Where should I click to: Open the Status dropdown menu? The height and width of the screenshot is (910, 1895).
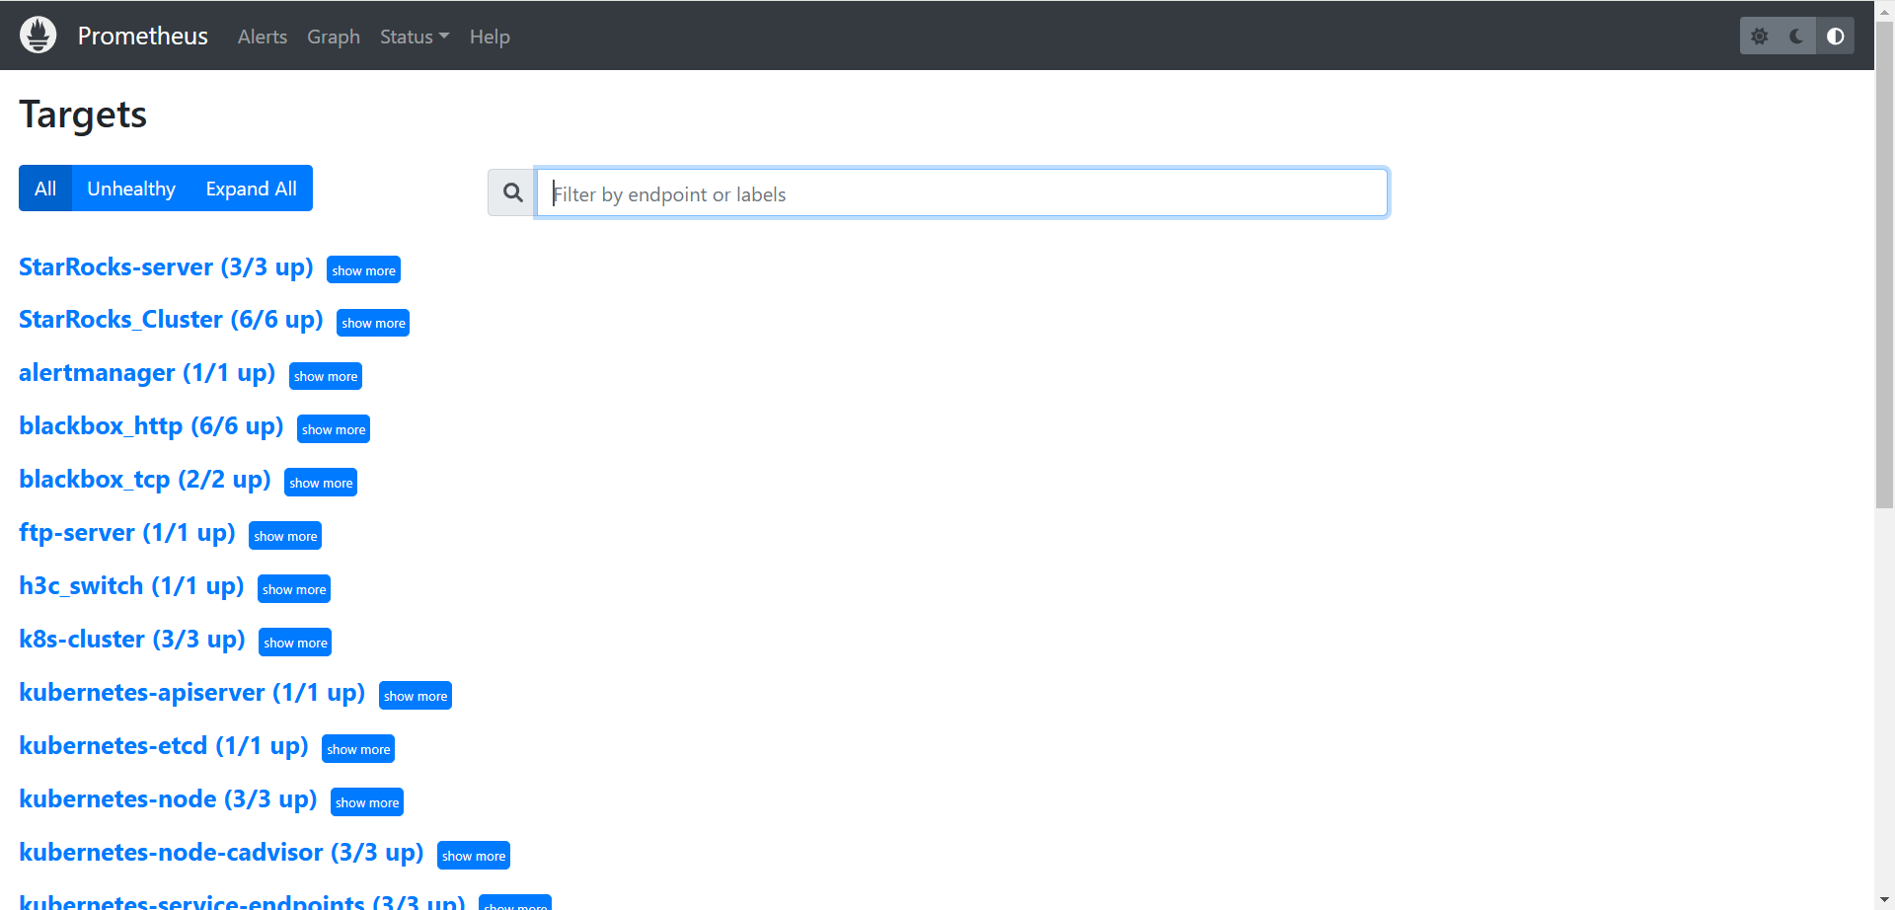[415, 37]
